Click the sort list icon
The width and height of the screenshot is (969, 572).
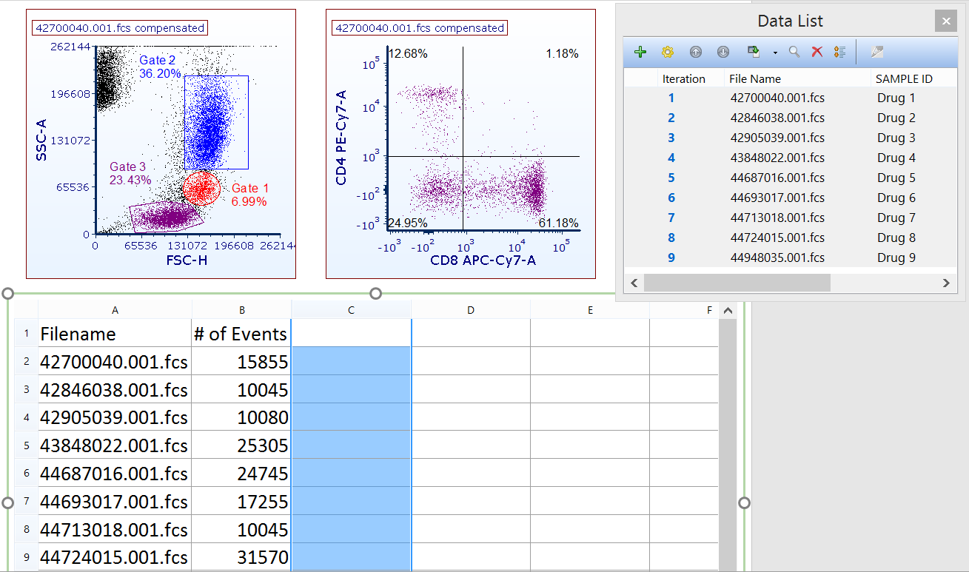(839, 52)
